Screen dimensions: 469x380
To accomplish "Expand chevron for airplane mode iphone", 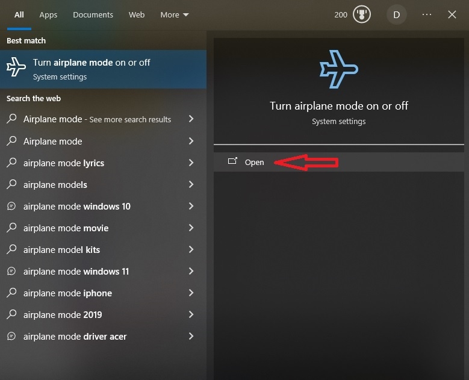I will pos(191,293).
